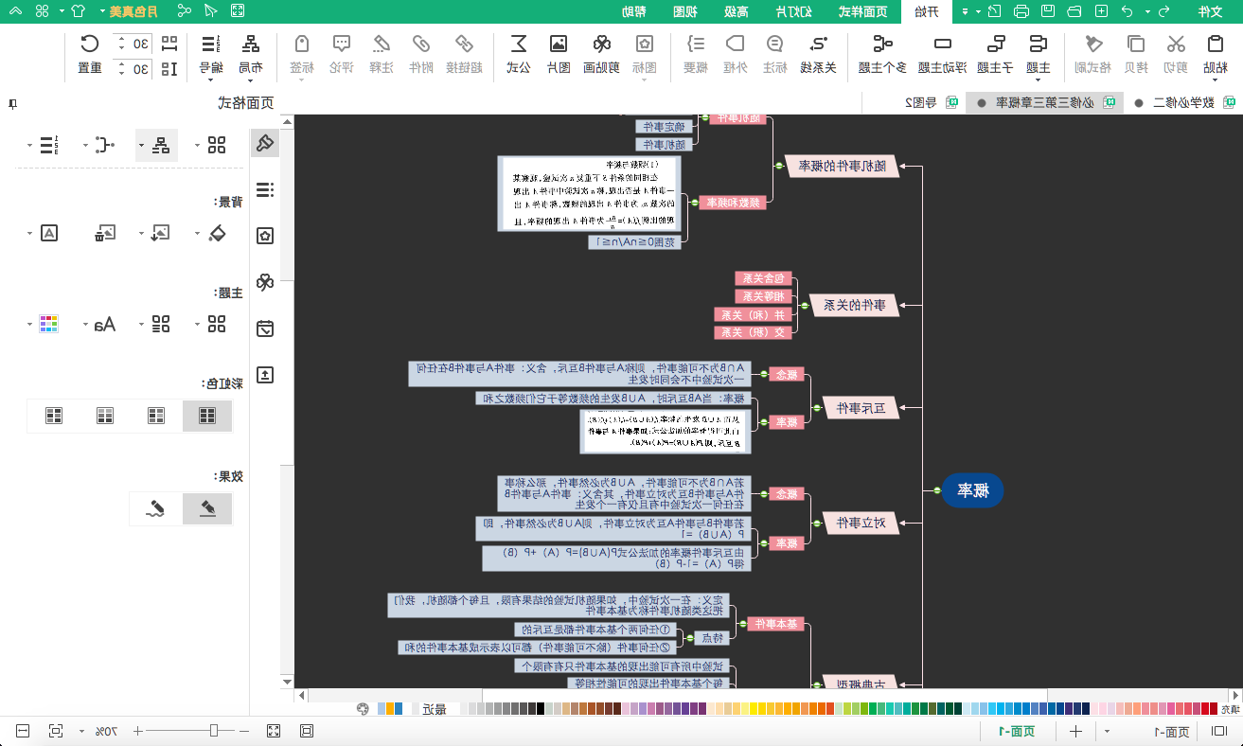
Task: Collapse the 随机事件的概率 branch toggle
Action: (x=777, y=166)
